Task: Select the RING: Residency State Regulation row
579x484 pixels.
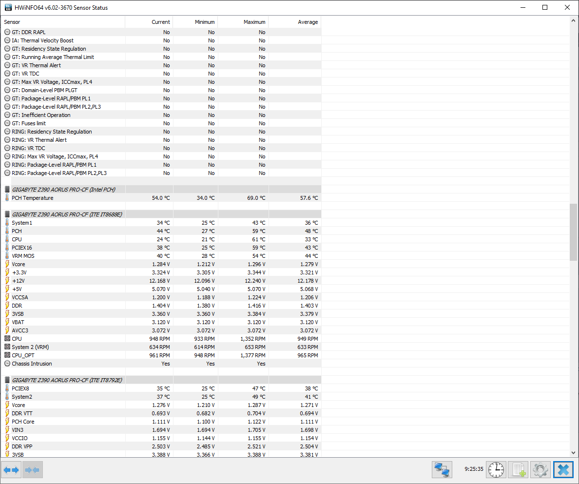Action: 161,132
